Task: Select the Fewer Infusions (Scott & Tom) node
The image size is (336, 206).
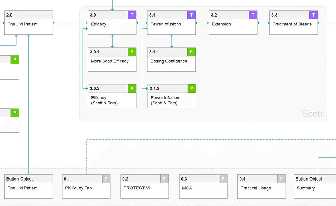Action: (172, 96)
